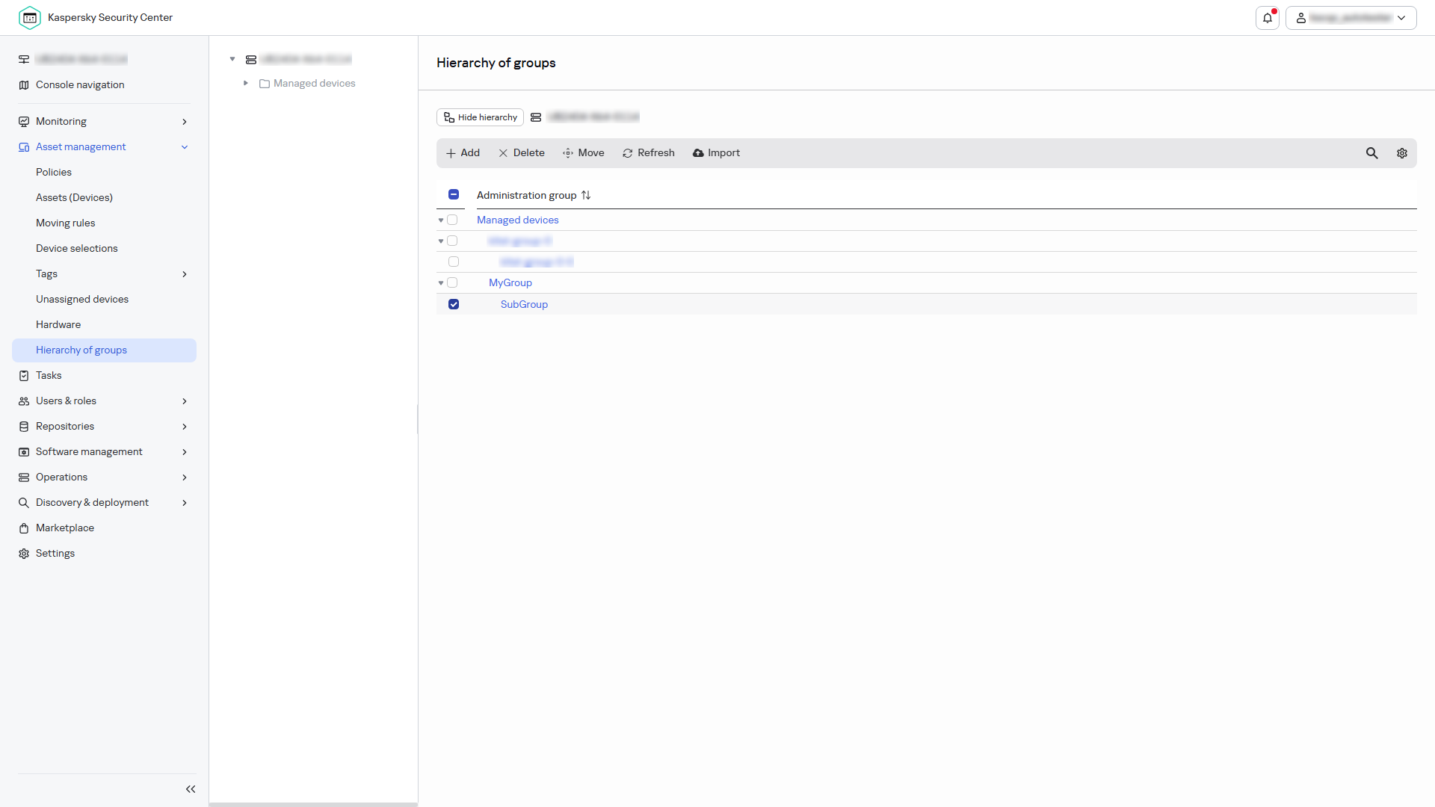Collapse the Managed devices row in the table
This screenshot has width=1435, height=807.
pos(441,220)
